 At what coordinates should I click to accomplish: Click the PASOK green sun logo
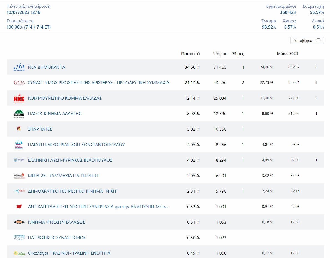click(x=19, y=114)
